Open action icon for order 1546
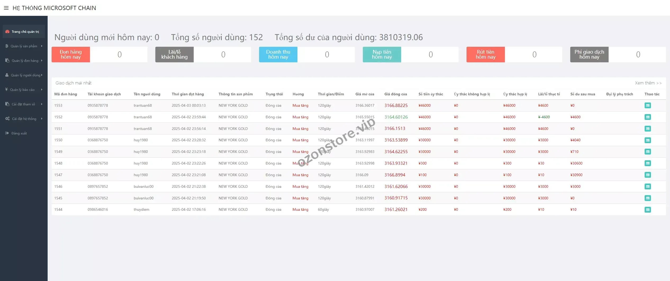The image size is (670, 281). point(648,186)
